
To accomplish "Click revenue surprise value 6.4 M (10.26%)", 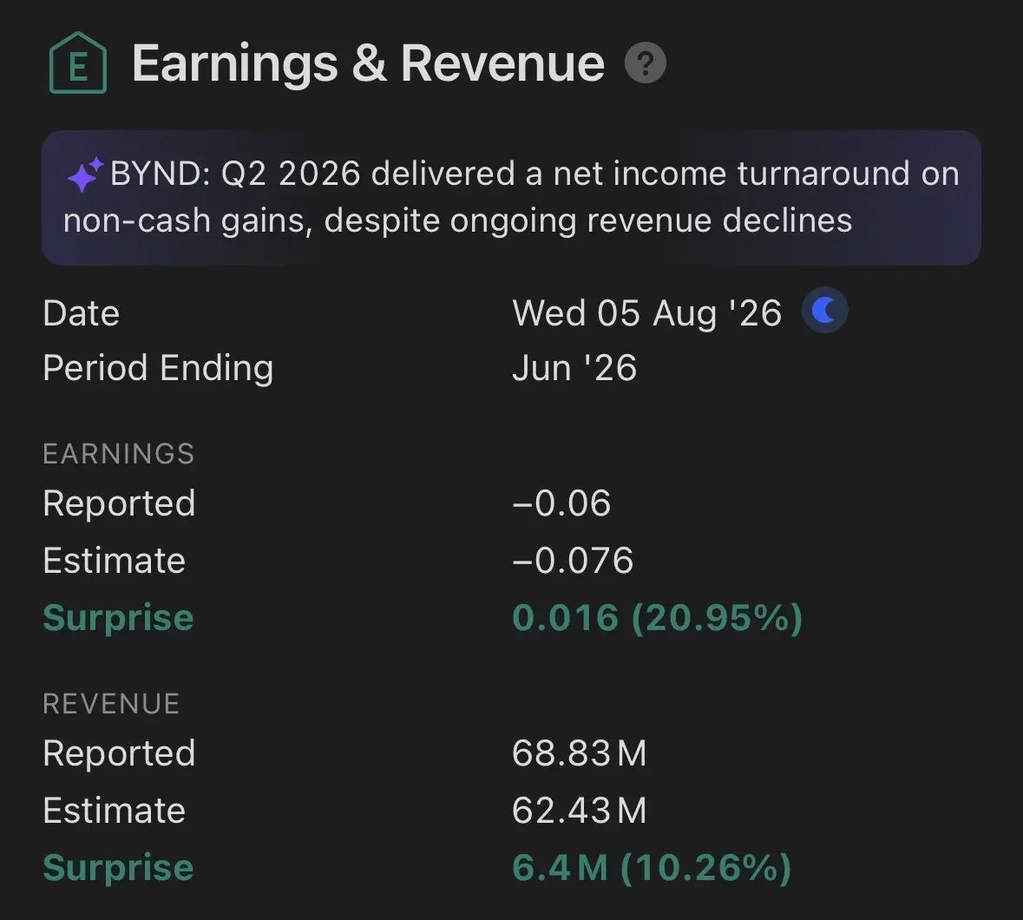I will click(651, 868).
